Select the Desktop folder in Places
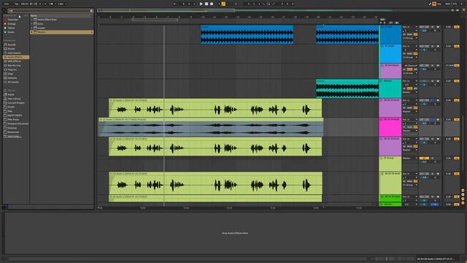Screen dimensions: 467x263 tap(12, 128)
